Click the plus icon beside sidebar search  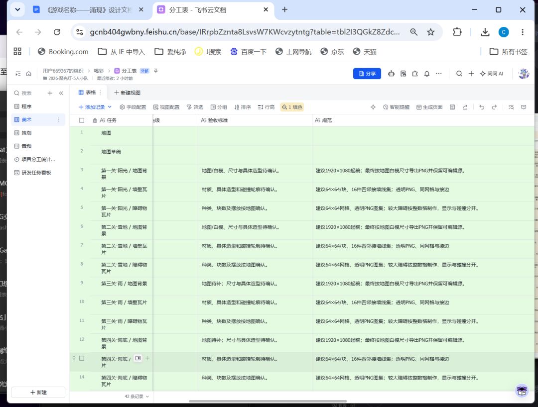50,93
